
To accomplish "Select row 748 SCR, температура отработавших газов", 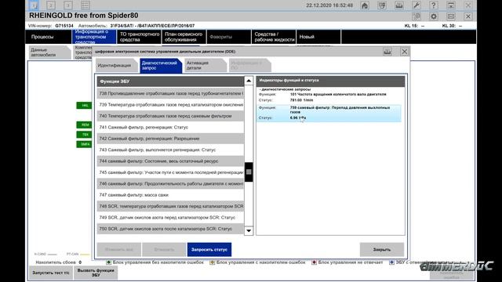I will point(170,206).
